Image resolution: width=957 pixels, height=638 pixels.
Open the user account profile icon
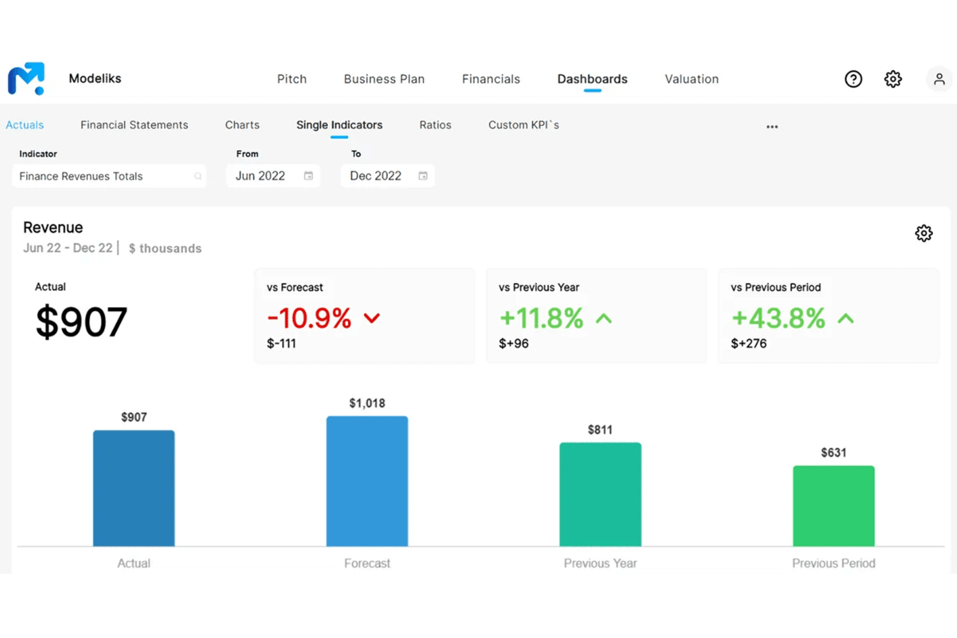pos(939,79)
